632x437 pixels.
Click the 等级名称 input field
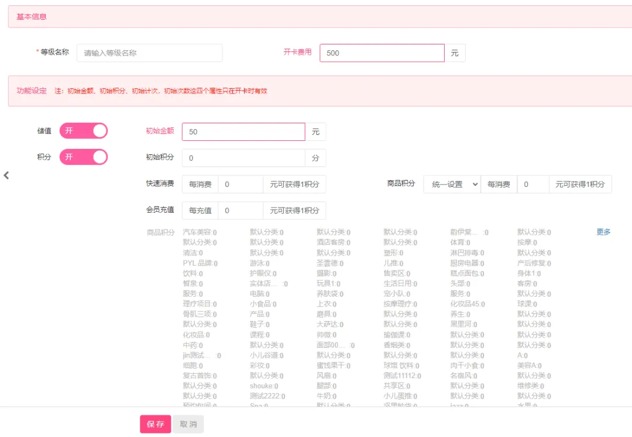149,53
